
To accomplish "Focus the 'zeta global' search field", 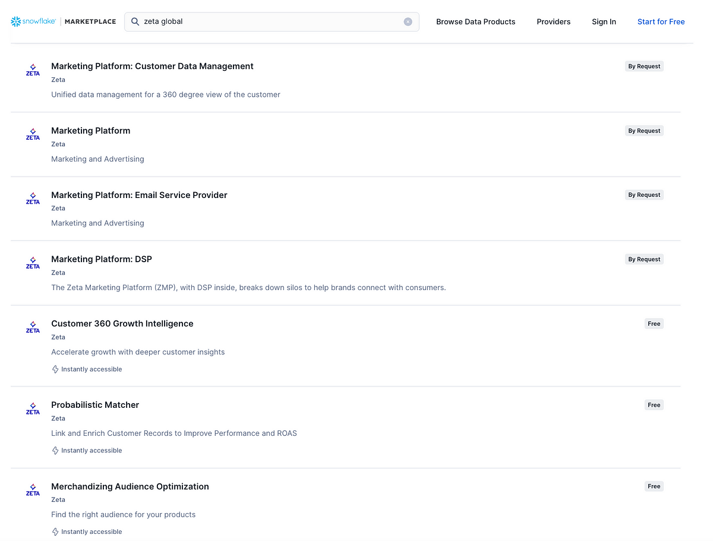I will tap(272, 21).
